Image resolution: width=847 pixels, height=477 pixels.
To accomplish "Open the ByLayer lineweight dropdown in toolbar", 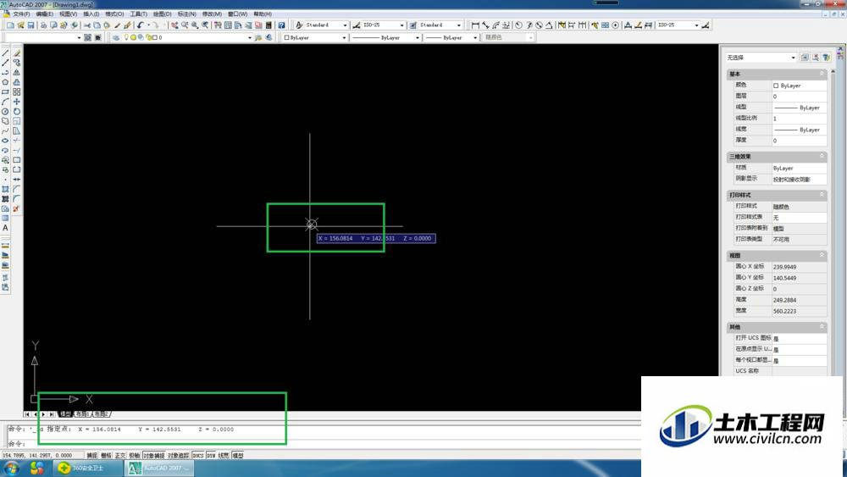I will (475, 38).
